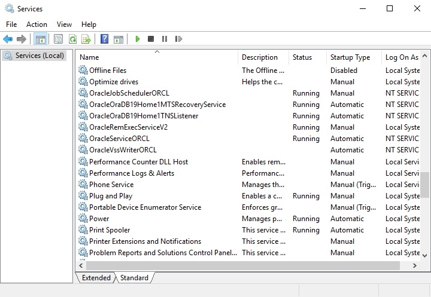
Task: Click Manual (Trig... startup type for Phone Service
Action: pos(353,185)
